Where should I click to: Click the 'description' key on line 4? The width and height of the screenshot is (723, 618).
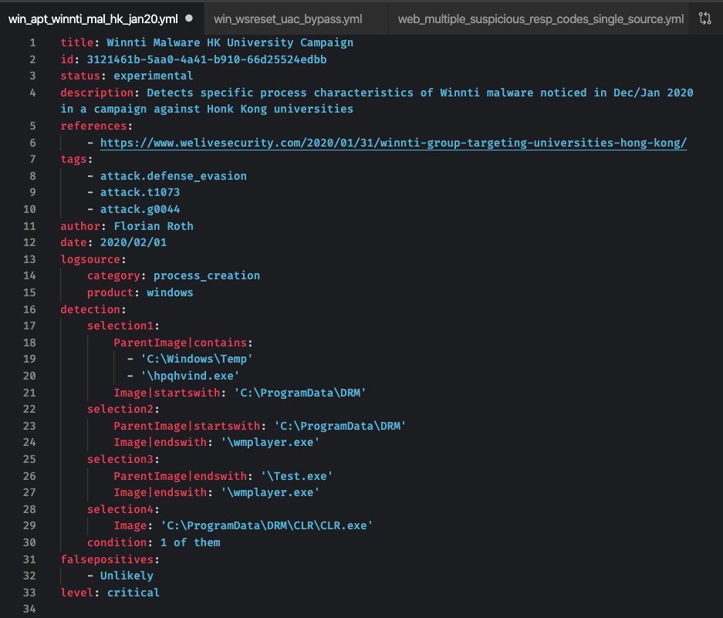[x=96, y=93]
